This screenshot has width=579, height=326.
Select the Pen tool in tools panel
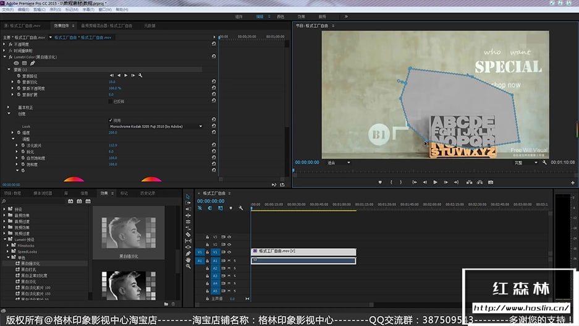point(188,254)
